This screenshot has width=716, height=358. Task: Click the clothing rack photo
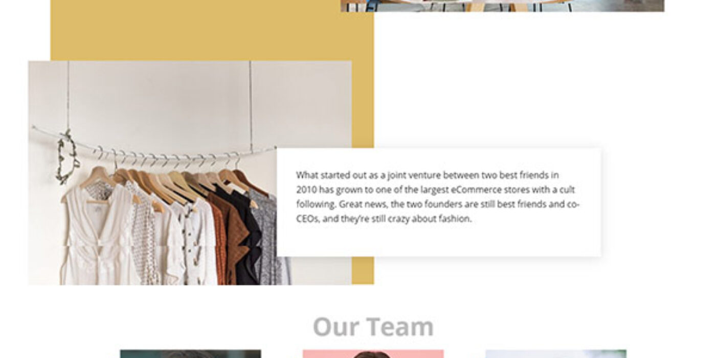coord(153,173)
